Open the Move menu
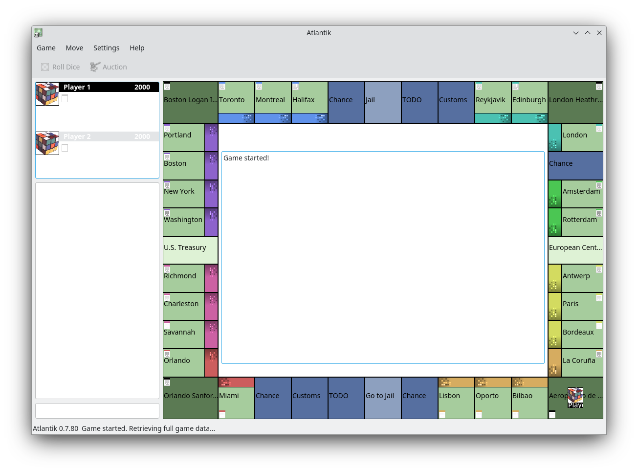 74,48
